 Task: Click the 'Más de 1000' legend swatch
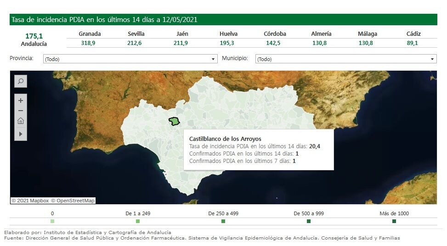tap(394, 221)
